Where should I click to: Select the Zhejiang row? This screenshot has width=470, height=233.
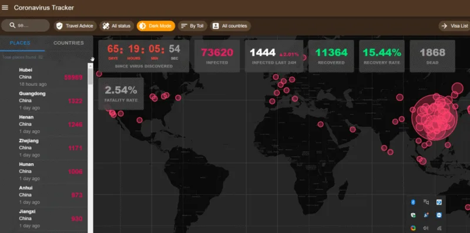43,148
